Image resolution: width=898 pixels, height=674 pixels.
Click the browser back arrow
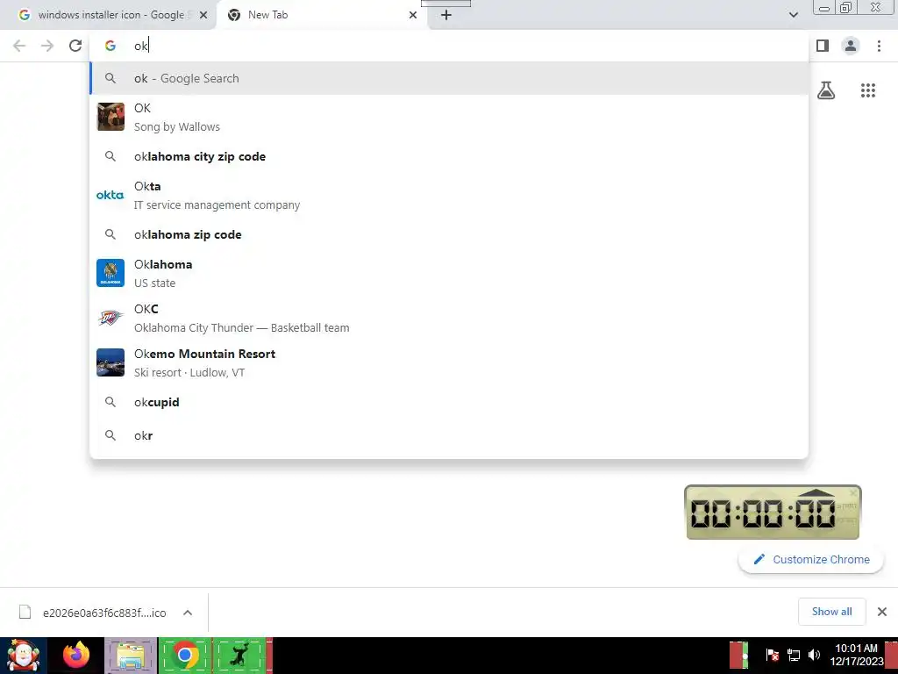click(x=19, y=46)
